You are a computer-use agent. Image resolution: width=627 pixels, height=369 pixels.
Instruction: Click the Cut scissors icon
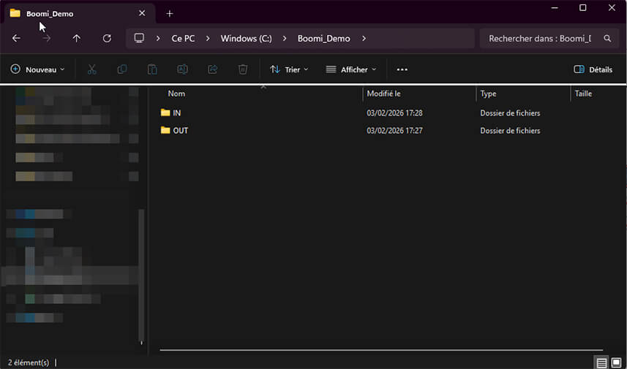click(91, 69)
